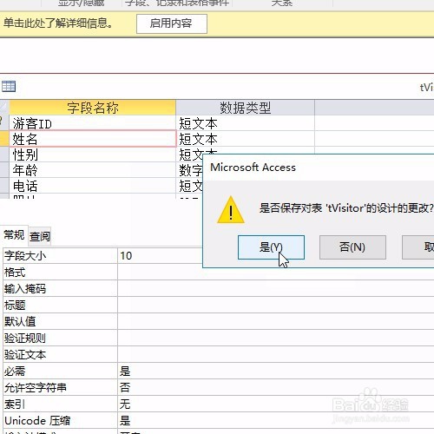Click the 启用内容 button
The image size is (434, 434).
tap(172, 23)
